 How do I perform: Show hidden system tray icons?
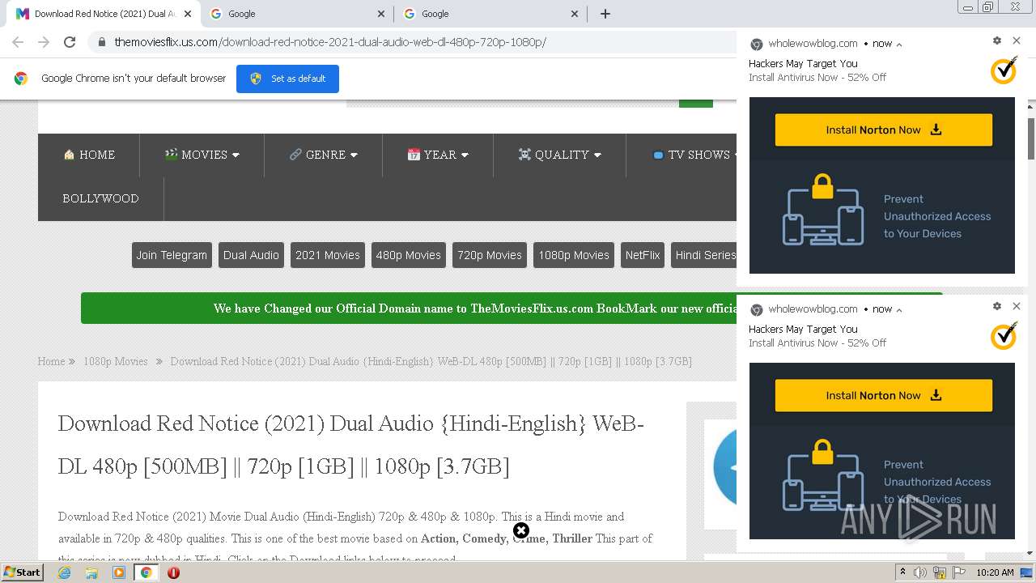pyautogui.click(x=902, y=572)
